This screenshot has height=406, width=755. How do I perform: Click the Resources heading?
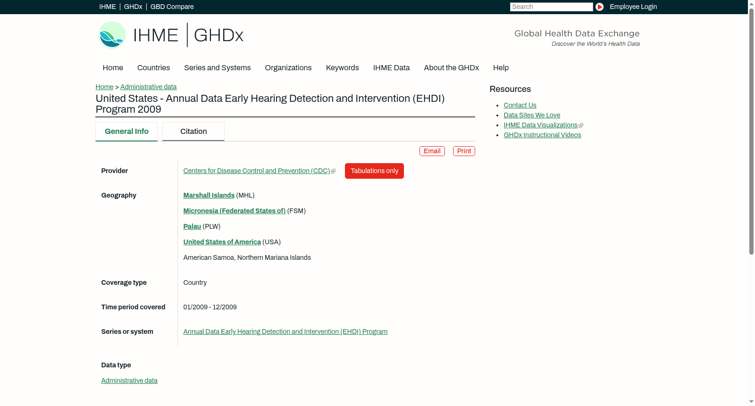(510, 89)
